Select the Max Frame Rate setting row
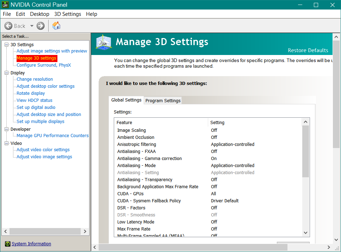The image size is (341, 252). (134, 229)
